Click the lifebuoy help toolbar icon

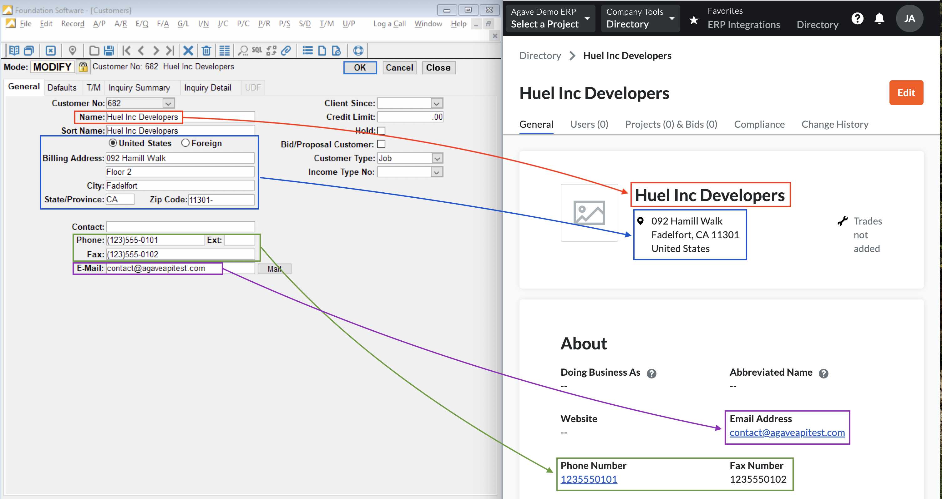[x=358, y=50]
